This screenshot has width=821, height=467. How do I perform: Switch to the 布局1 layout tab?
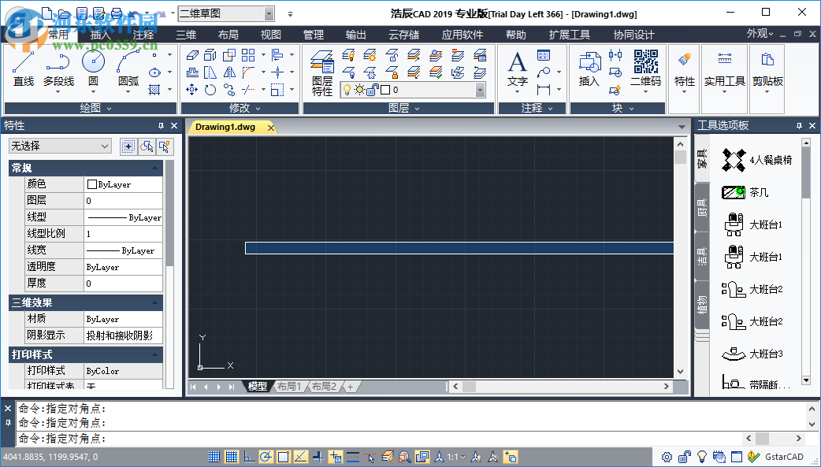(288, 387)
